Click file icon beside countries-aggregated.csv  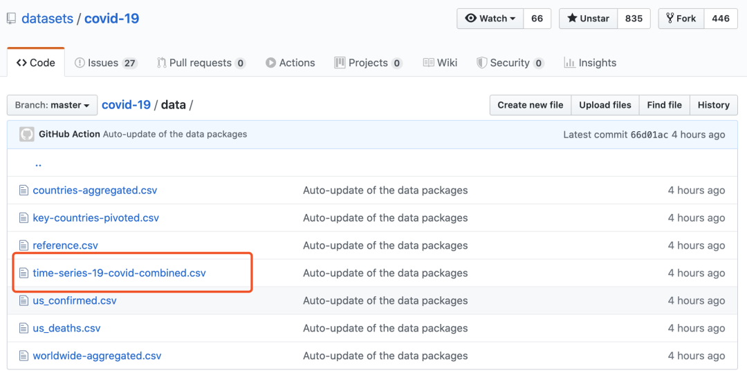click(x=24, y=191)
